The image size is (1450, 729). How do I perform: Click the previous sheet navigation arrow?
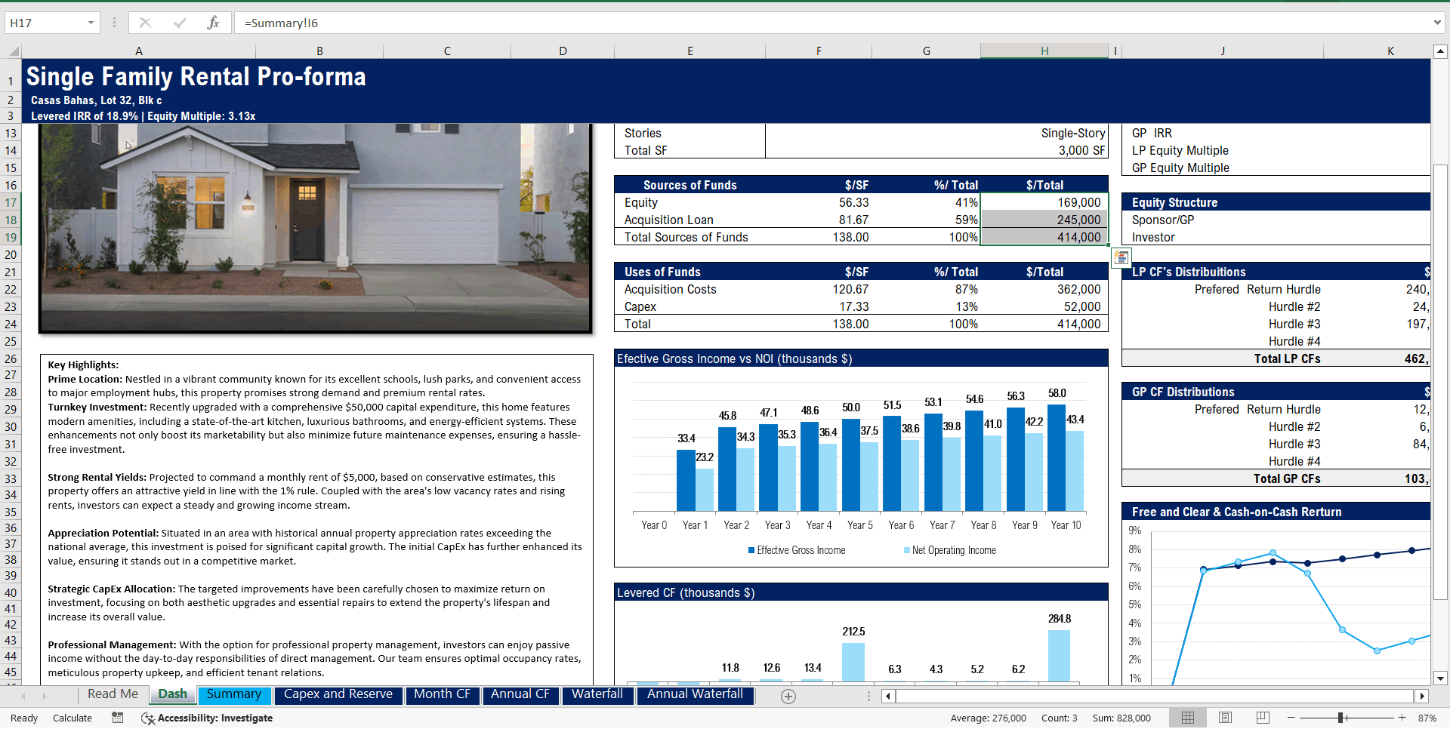23,696
